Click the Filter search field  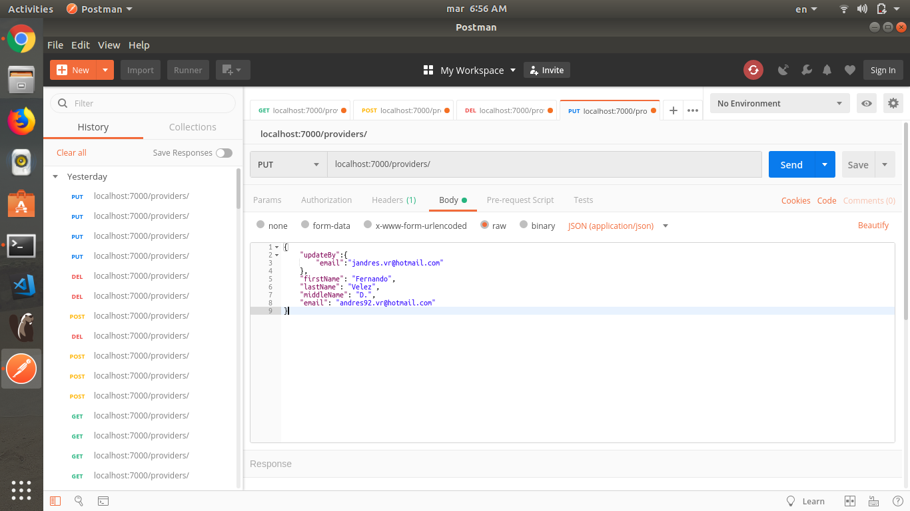[143, 103]
